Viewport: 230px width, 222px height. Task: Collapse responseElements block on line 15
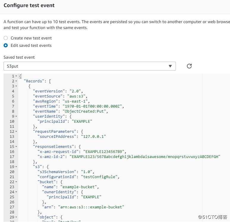(x=16, y=146)
